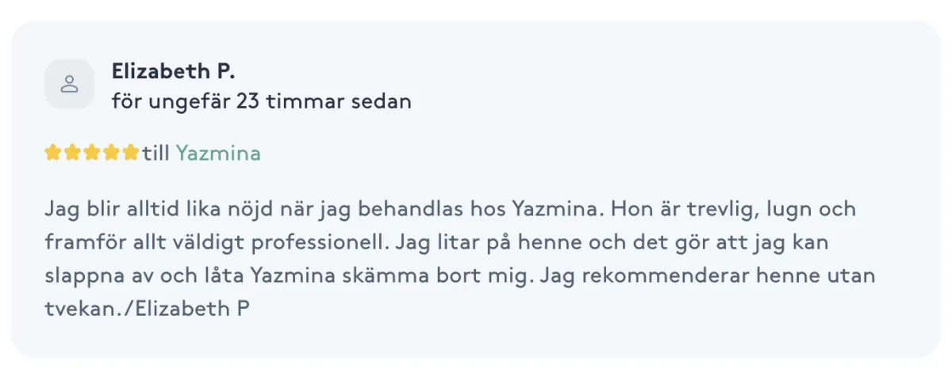
Task: Click the word 'till' beside the stars
Action: pyautogui.click(x=156, y=154)
